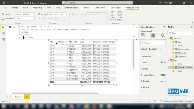Click in the title bar Search box
The image size is (194, 109).
point(97,3)
